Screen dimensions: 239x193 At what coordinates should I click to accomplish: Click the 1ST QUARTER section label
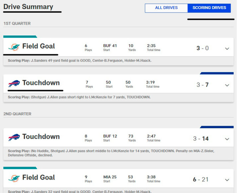click(17, 24)
